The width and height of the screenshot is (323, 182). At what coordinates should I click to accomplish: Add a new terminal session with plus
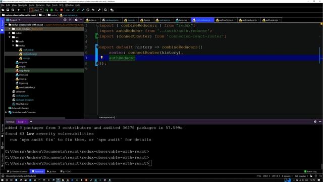[x=31, y=122]
